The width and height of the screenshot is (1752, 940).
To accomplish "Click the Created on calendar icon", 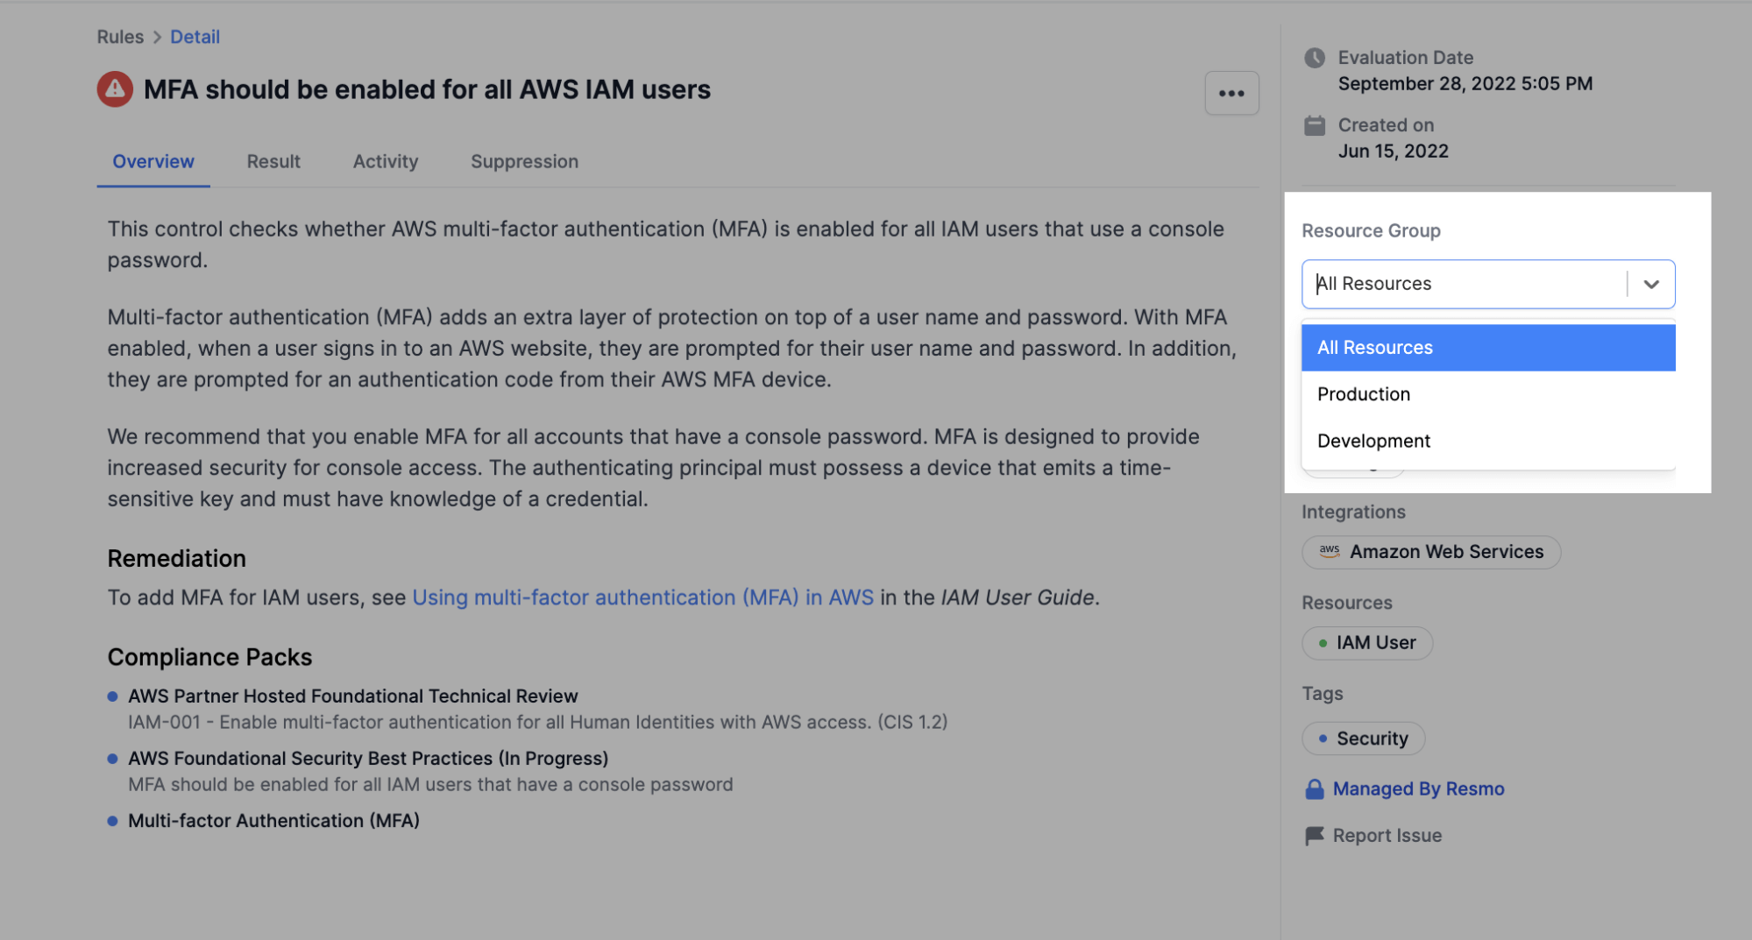I will (1315, 126).
